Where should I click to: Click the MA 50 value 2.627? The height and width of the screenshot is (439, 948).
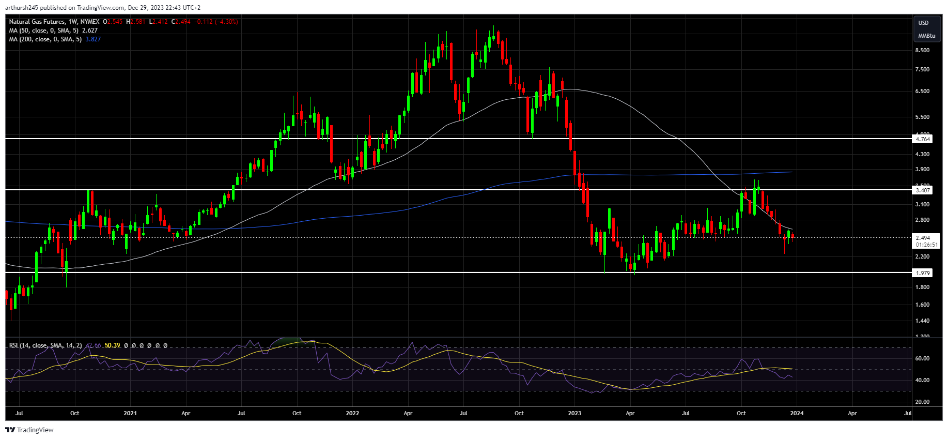click(90, 31)
